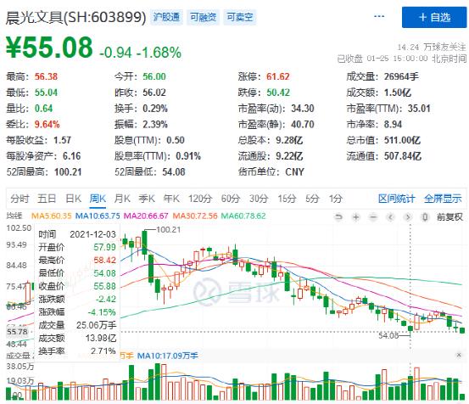This screenshot has height=404, width=469.
Task: Zoom out chart with minus icon
Action: (373, 216)
